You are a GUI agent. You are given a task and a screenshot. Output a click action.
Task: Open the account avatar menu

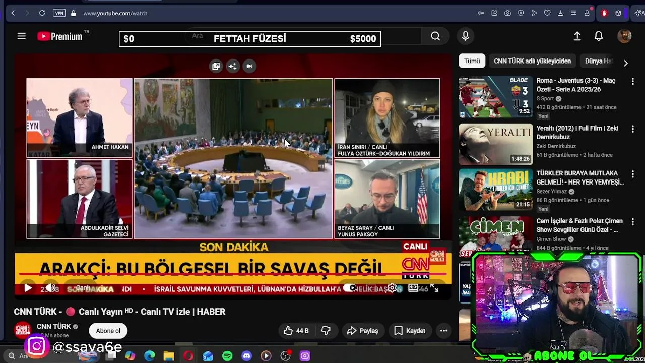[x=624, y=36]
